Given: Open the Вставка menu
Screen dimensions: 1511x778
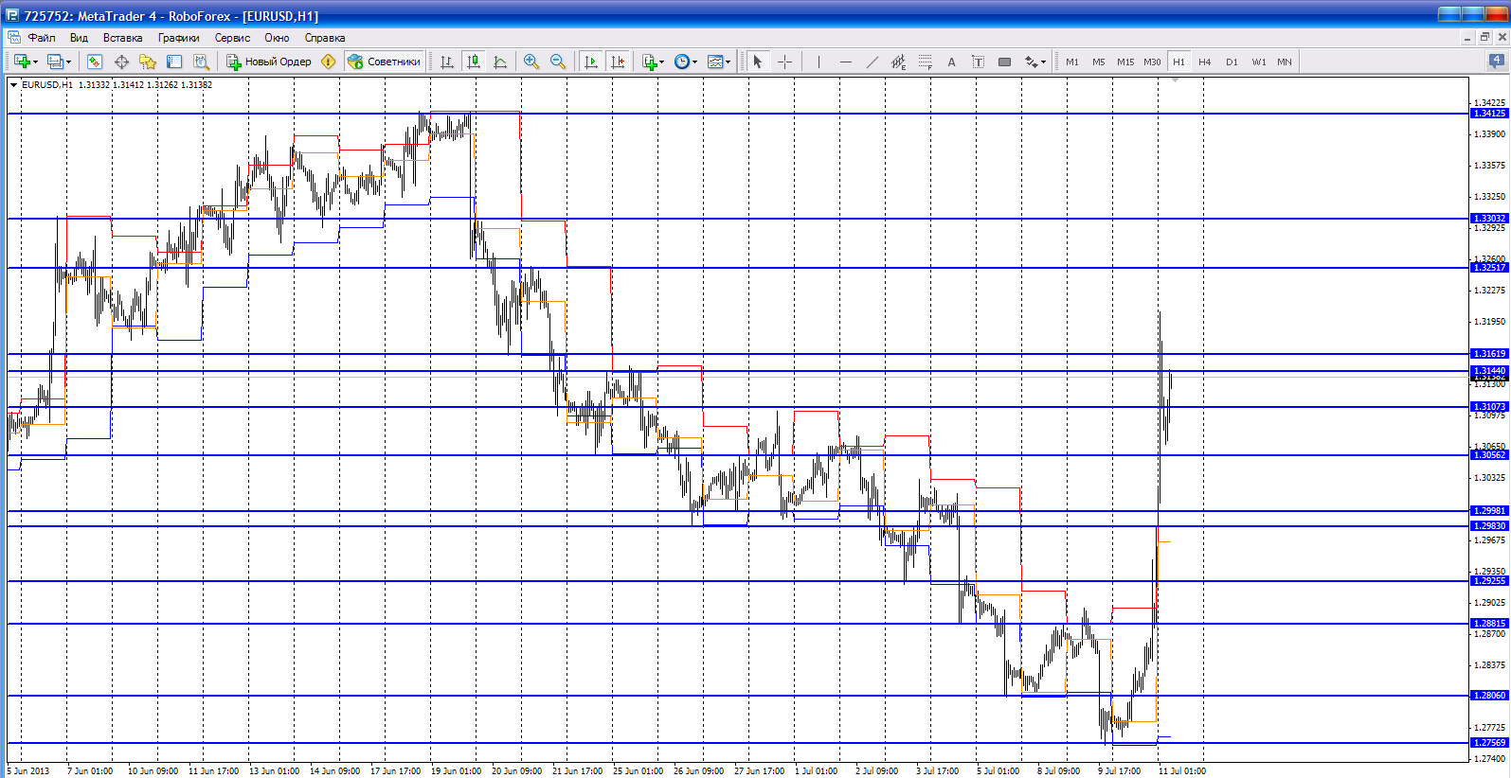Looking at the screenshot, I should (123, 38).
